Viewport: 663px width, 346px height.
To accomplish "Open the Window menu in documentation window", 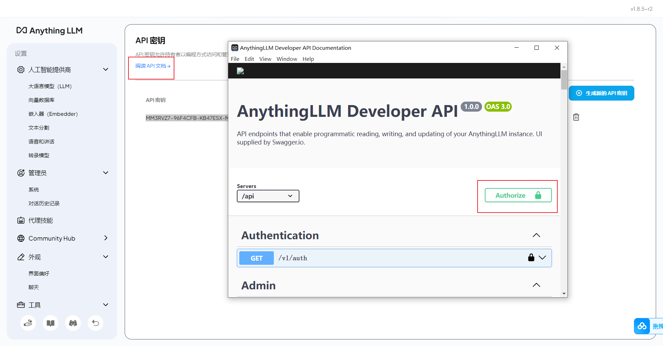I will [x=287, y=59].
